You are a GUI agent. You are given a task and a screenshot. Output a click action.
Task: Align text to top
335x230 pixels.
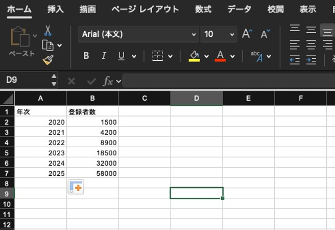click(x=295, y=28)
